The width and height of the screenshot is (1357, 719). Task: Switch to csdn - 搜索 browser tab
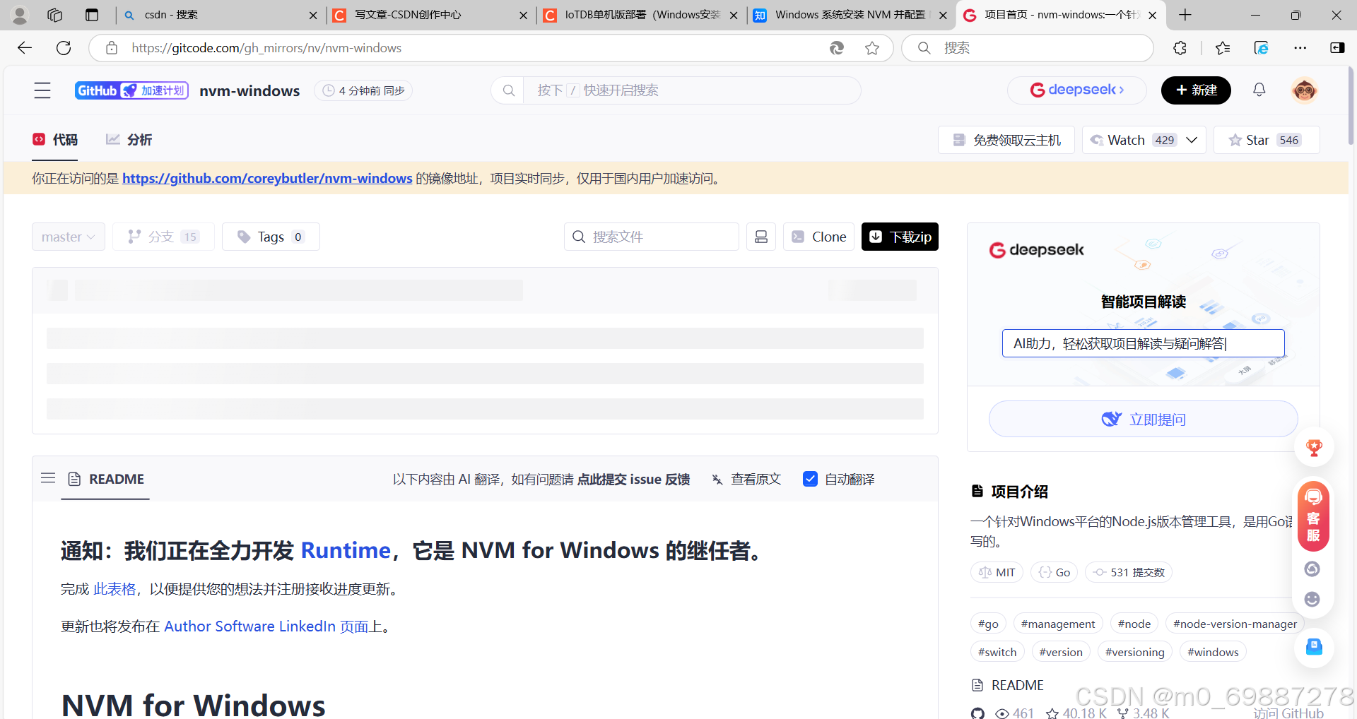click(x=219, y=15)
